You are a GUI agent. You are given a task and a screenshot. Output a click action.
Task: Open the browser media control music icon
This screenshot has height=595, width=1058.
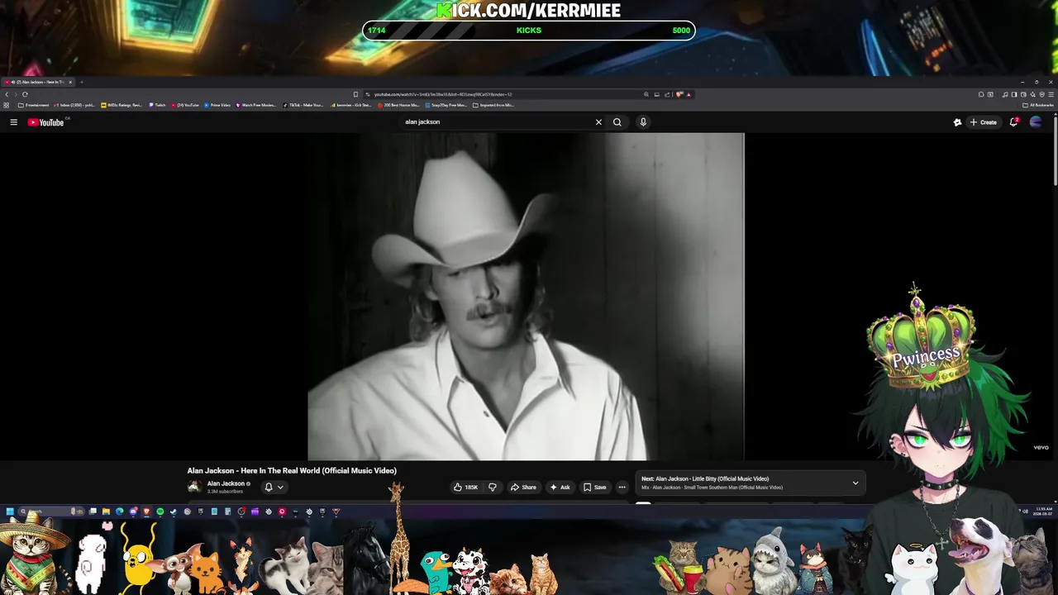tap(1005, 94)
